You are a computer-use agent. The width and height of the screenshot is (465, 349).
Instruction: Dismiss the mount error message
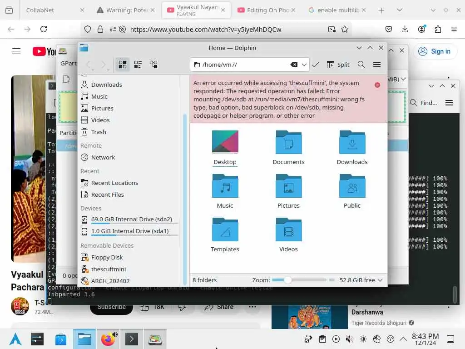[377, 85]
